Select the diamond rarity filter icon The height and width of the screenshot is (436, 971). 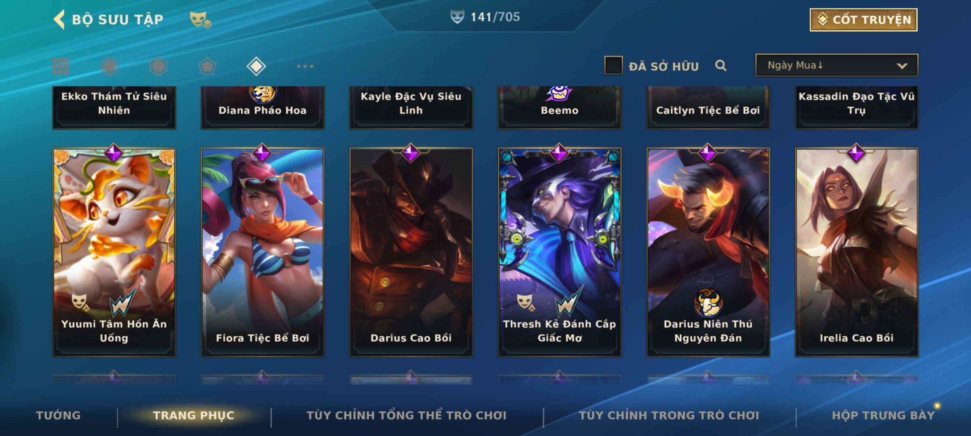[x=256, y=66]
